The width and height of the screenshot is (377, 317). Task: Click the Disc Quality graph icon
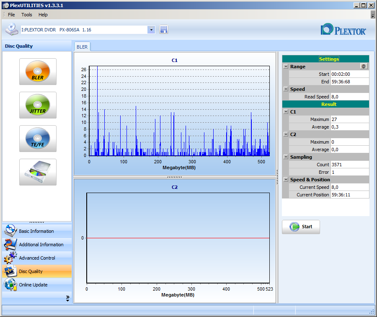coord(10,271)
